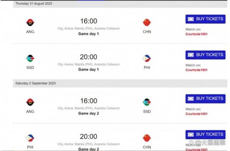The height and width of the screenshot is (151, 230).
Task: Click the 16:00 time of ANG vs SSD
Action: tap(88, 101)
